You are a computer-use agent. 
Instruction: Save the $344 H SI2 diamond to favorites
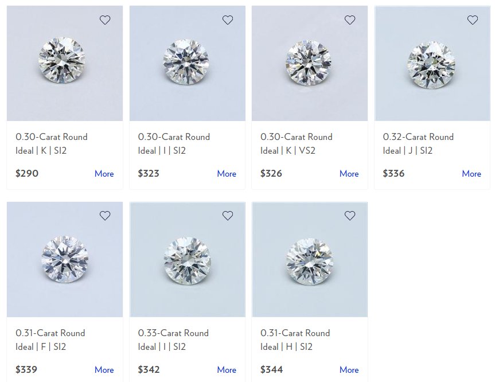point(350,216)
